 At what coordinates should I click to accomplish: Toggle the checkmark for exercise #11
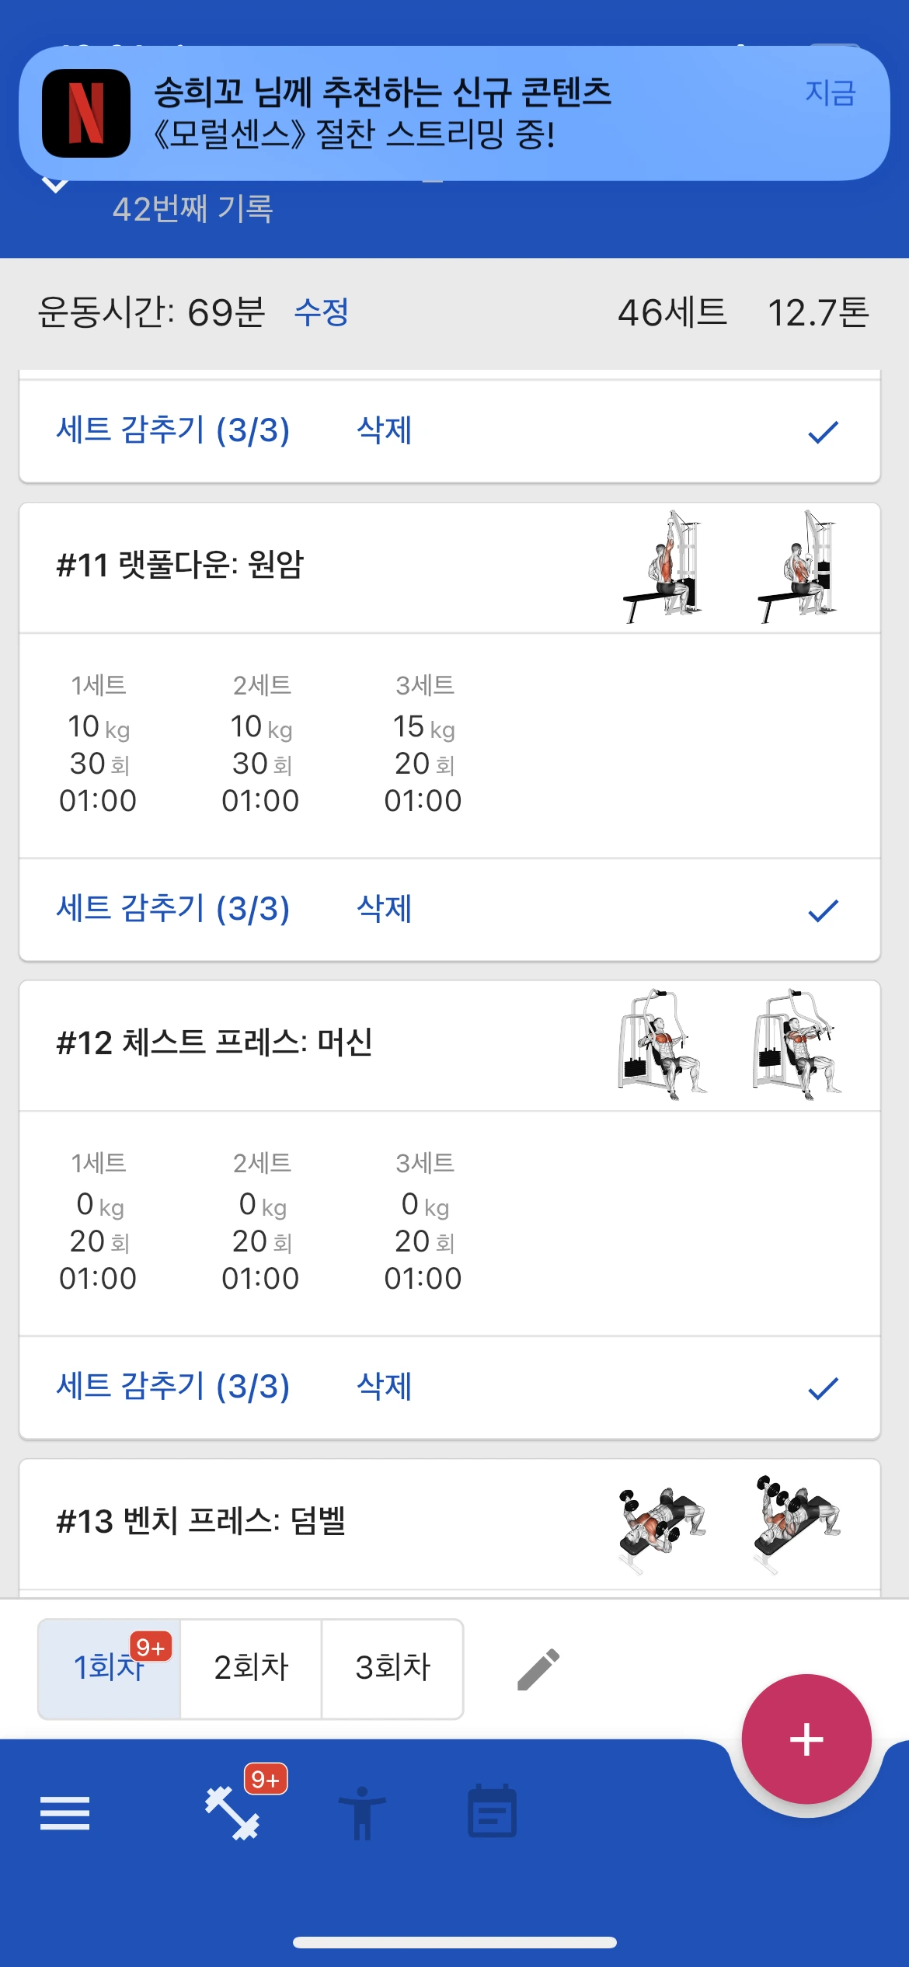(x=823, y=910)
